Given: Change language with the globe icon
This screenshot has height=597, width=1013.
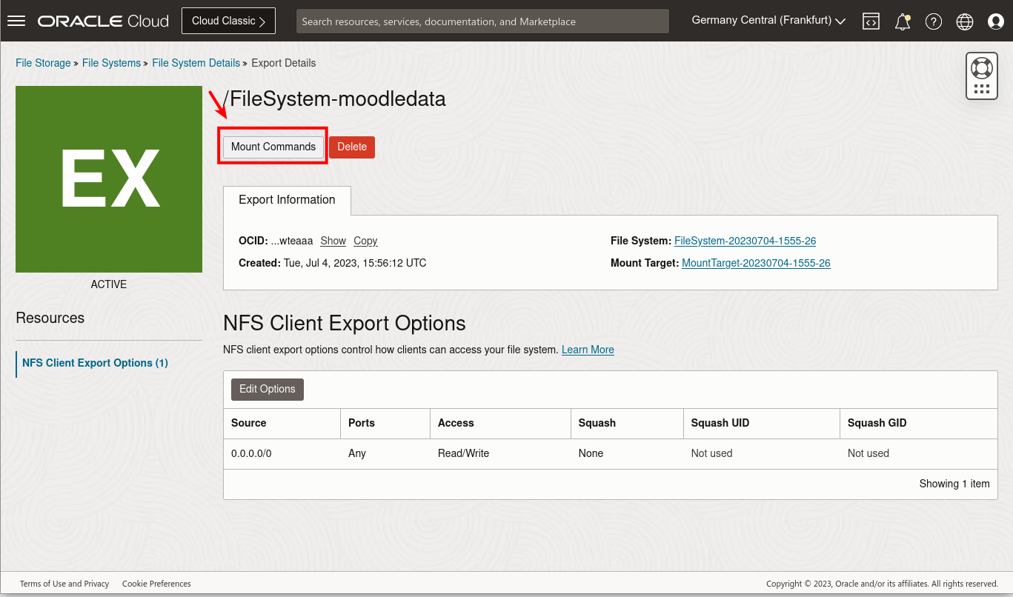Looking at the screenshot, I should [x=964, y=21].
